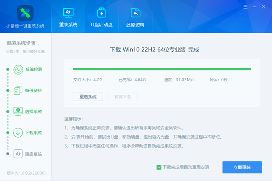Select the 系统检测 step label
The height and width of the screenshot is (181, 272).
tap(34, 69)
